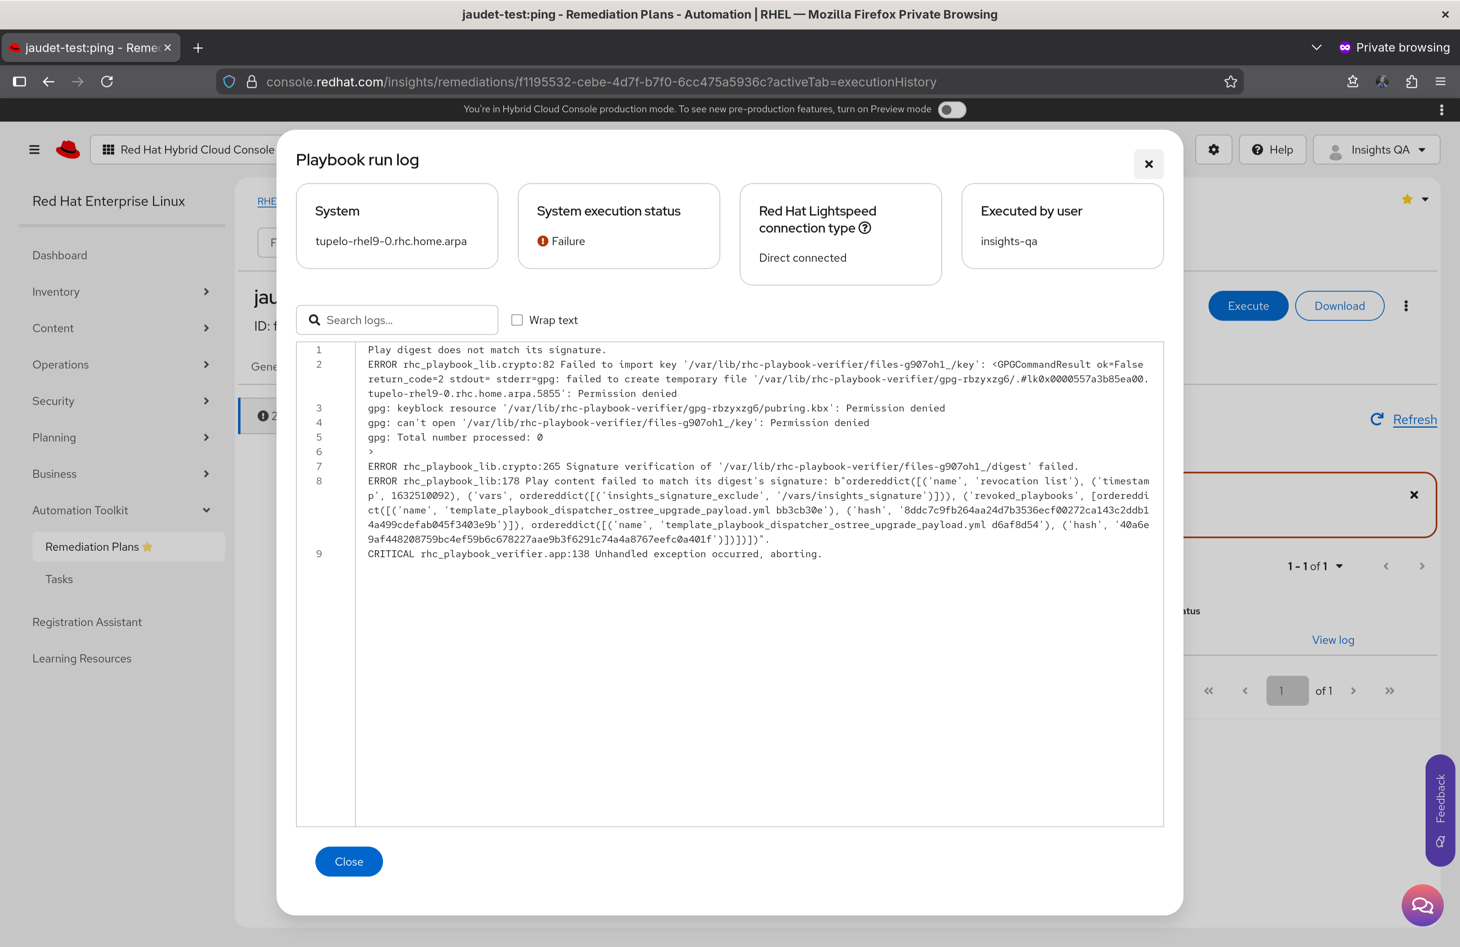Image resolution: width=1460 pixels, height=947 pixels.
Task: Click the settings gear icon in header
Action: click(1213, 150)
